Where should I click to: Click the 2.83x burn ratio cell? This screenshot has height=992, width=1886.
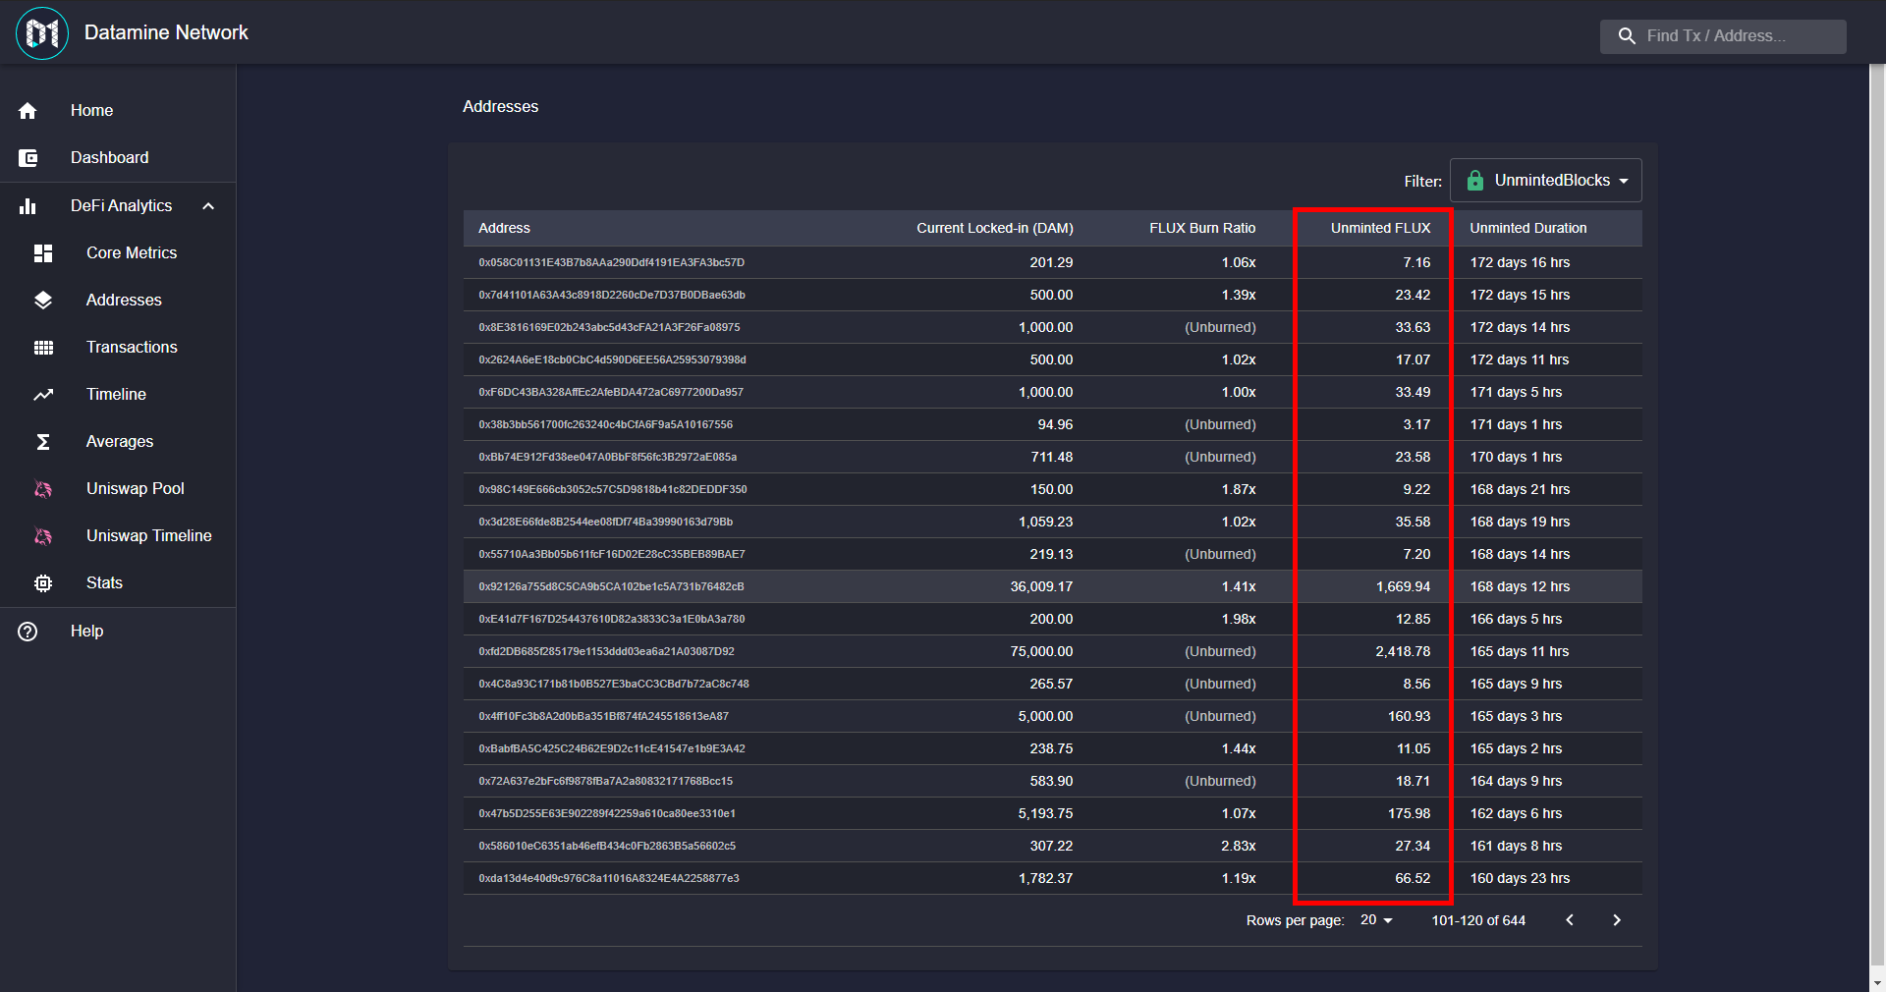(x=1239, y=846)
